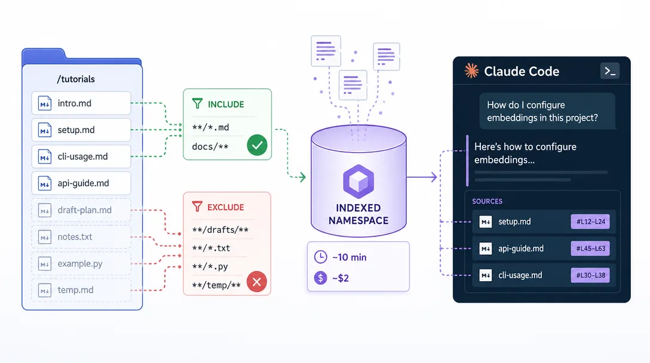
Task: Click the file icon beside draft-plan.md
Action: [44, 210]
